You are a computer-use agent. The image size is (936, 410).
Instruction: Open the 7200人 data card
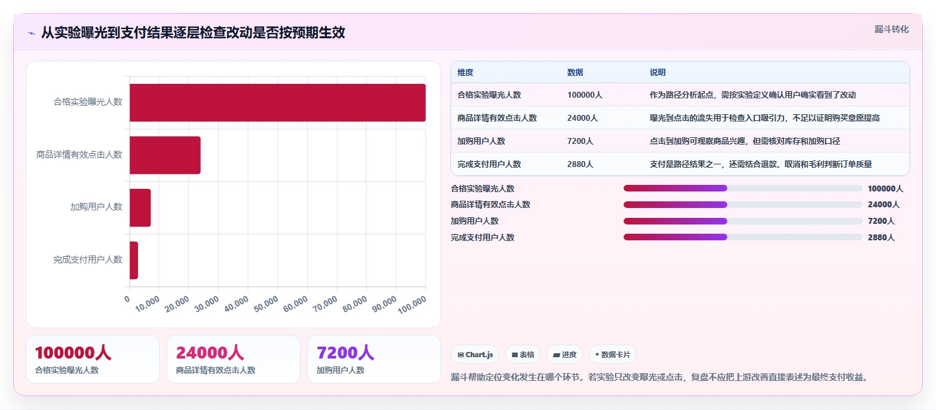pyautogui.click(x=374, y=359)
